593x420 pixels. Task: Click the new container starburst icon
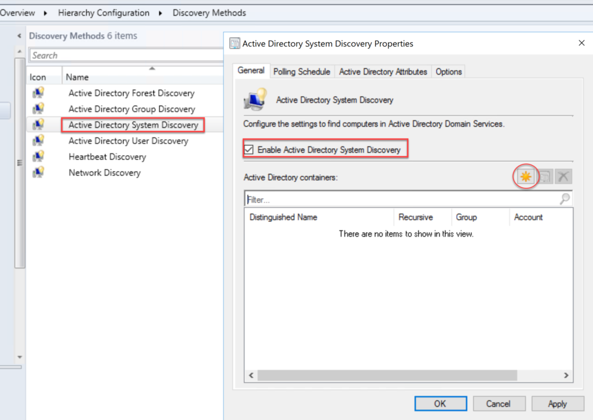pos(526,177)
